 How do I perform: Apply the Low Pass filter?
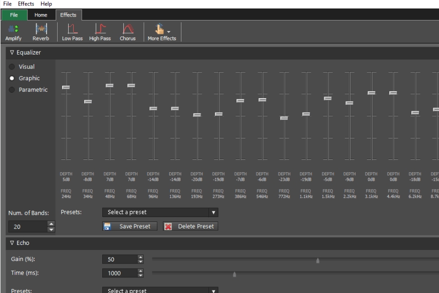coord(72,32)
